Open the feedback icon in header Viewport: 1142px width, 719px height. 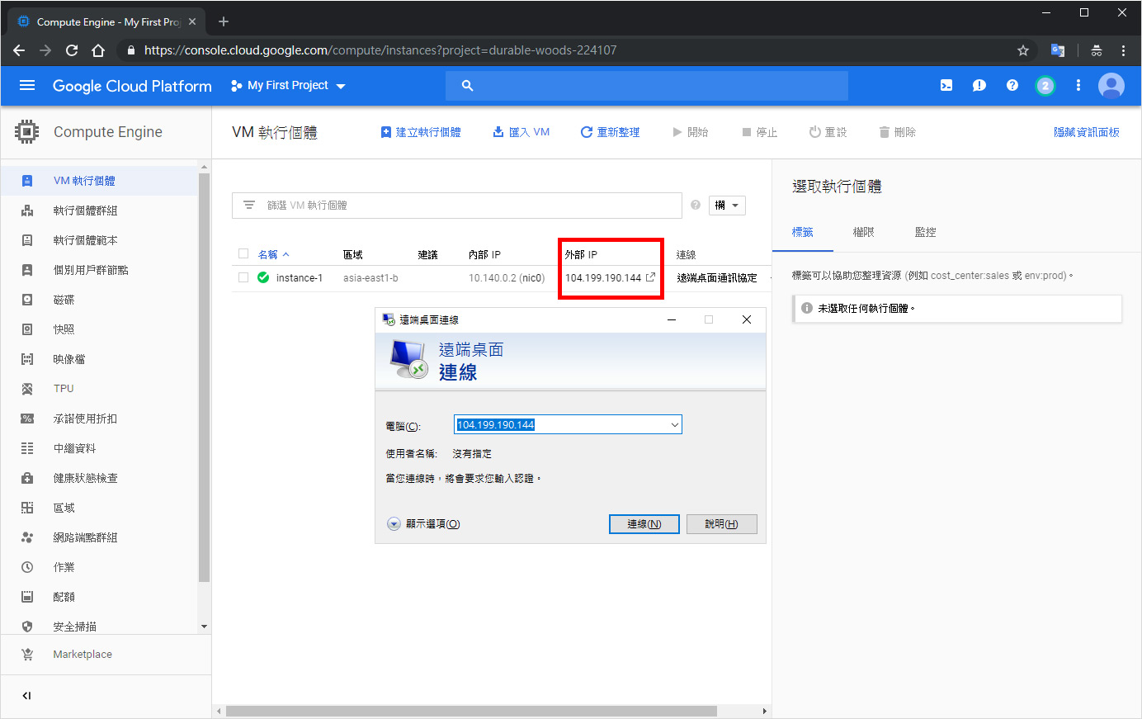[979, 85]
